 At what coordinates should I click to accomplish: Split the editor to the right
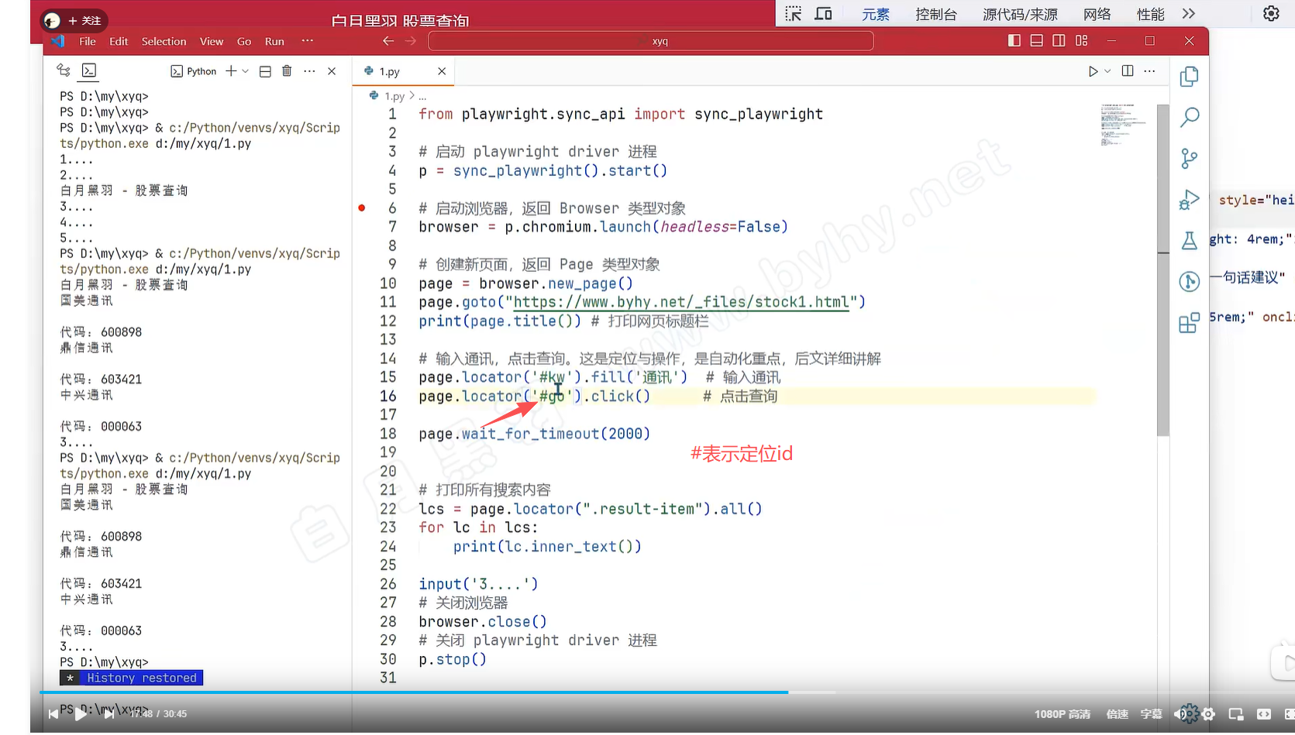click(1128, 71)
